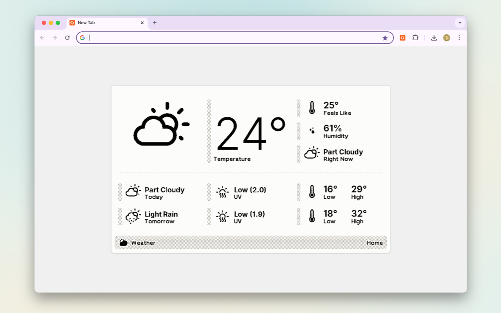Click the Part Cloudy Right Now icon
Image resolution: width=501 pixels, height=313 pixels.
point(312,153)
